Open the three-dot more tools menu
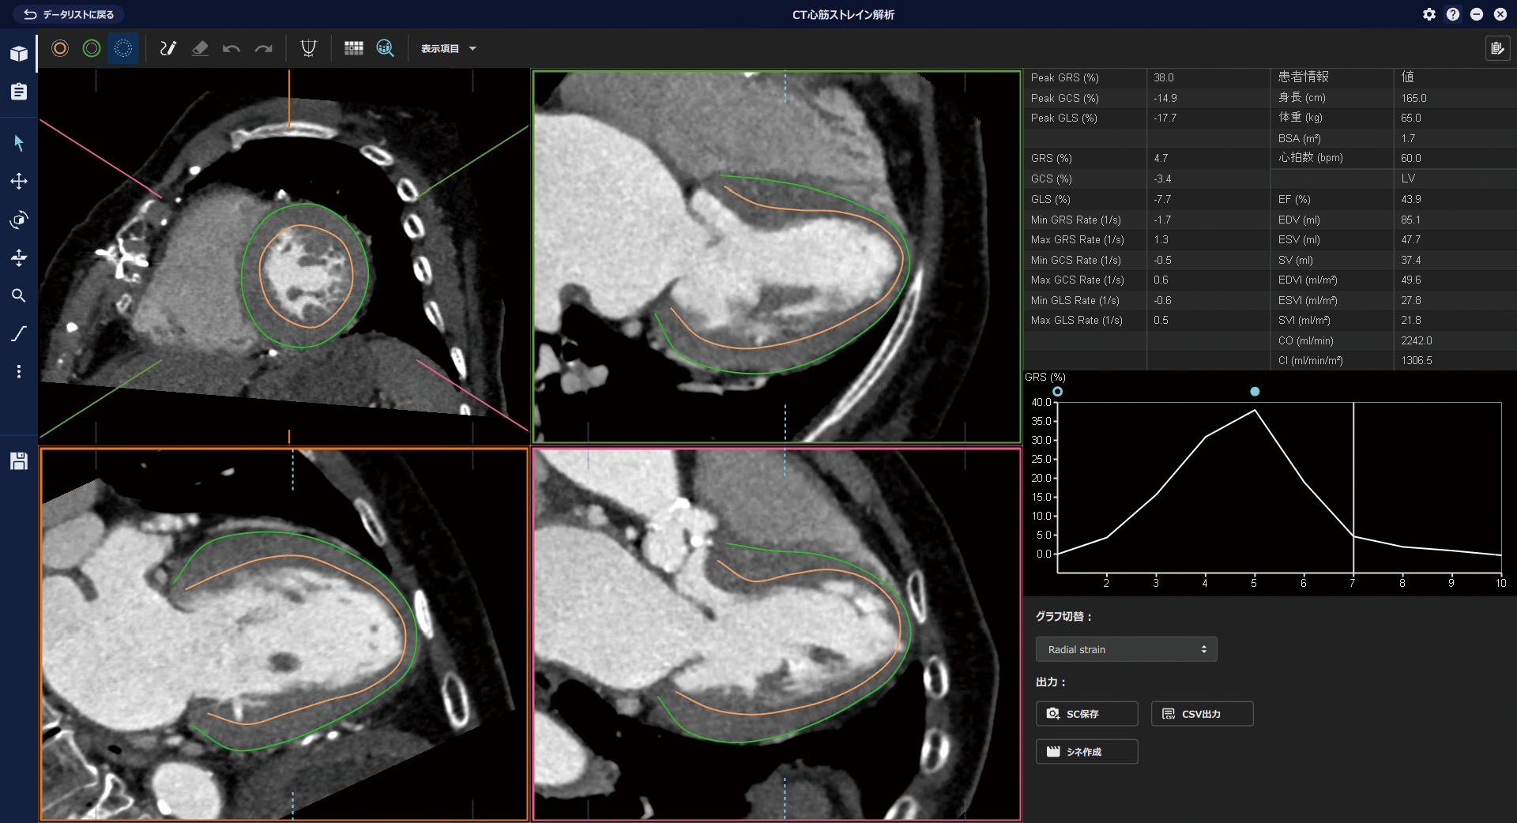1517x823 pixels. (x=19, y=371)
